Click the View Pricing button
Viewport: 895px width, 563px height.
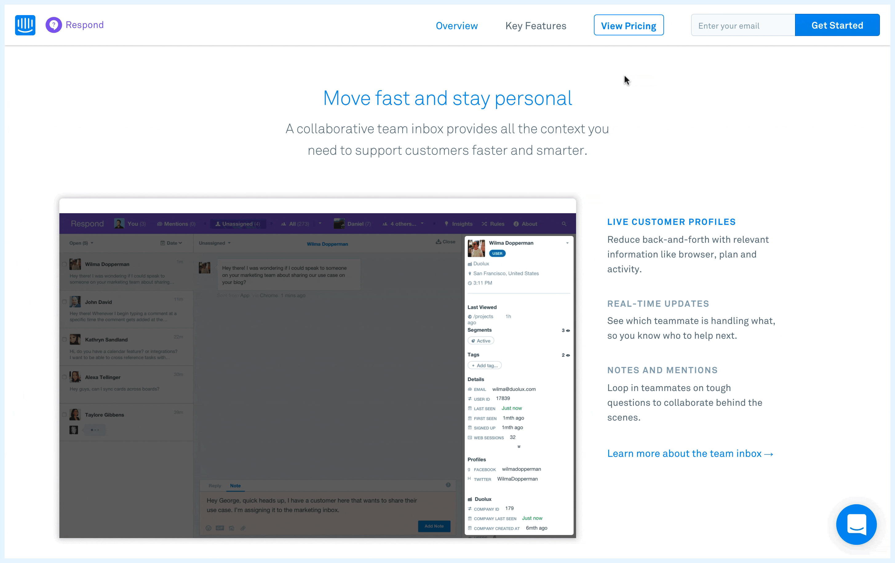pyautogui.click(x=628, y=25)
